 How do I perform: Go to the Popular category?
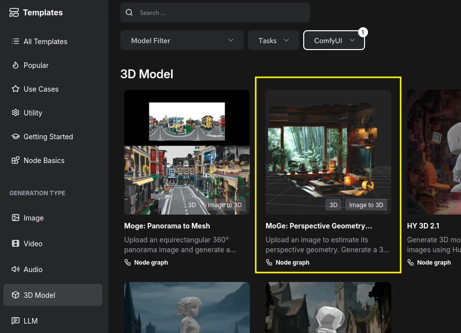point(53,65)
